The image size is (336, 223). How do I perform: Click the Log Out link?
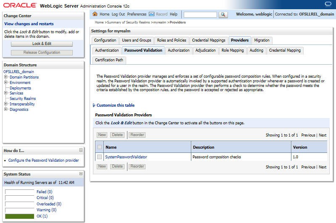click(x=118, y=14)
